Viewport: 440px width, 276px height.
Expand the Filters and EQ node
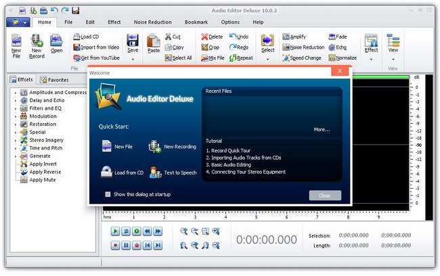(16, 108)
